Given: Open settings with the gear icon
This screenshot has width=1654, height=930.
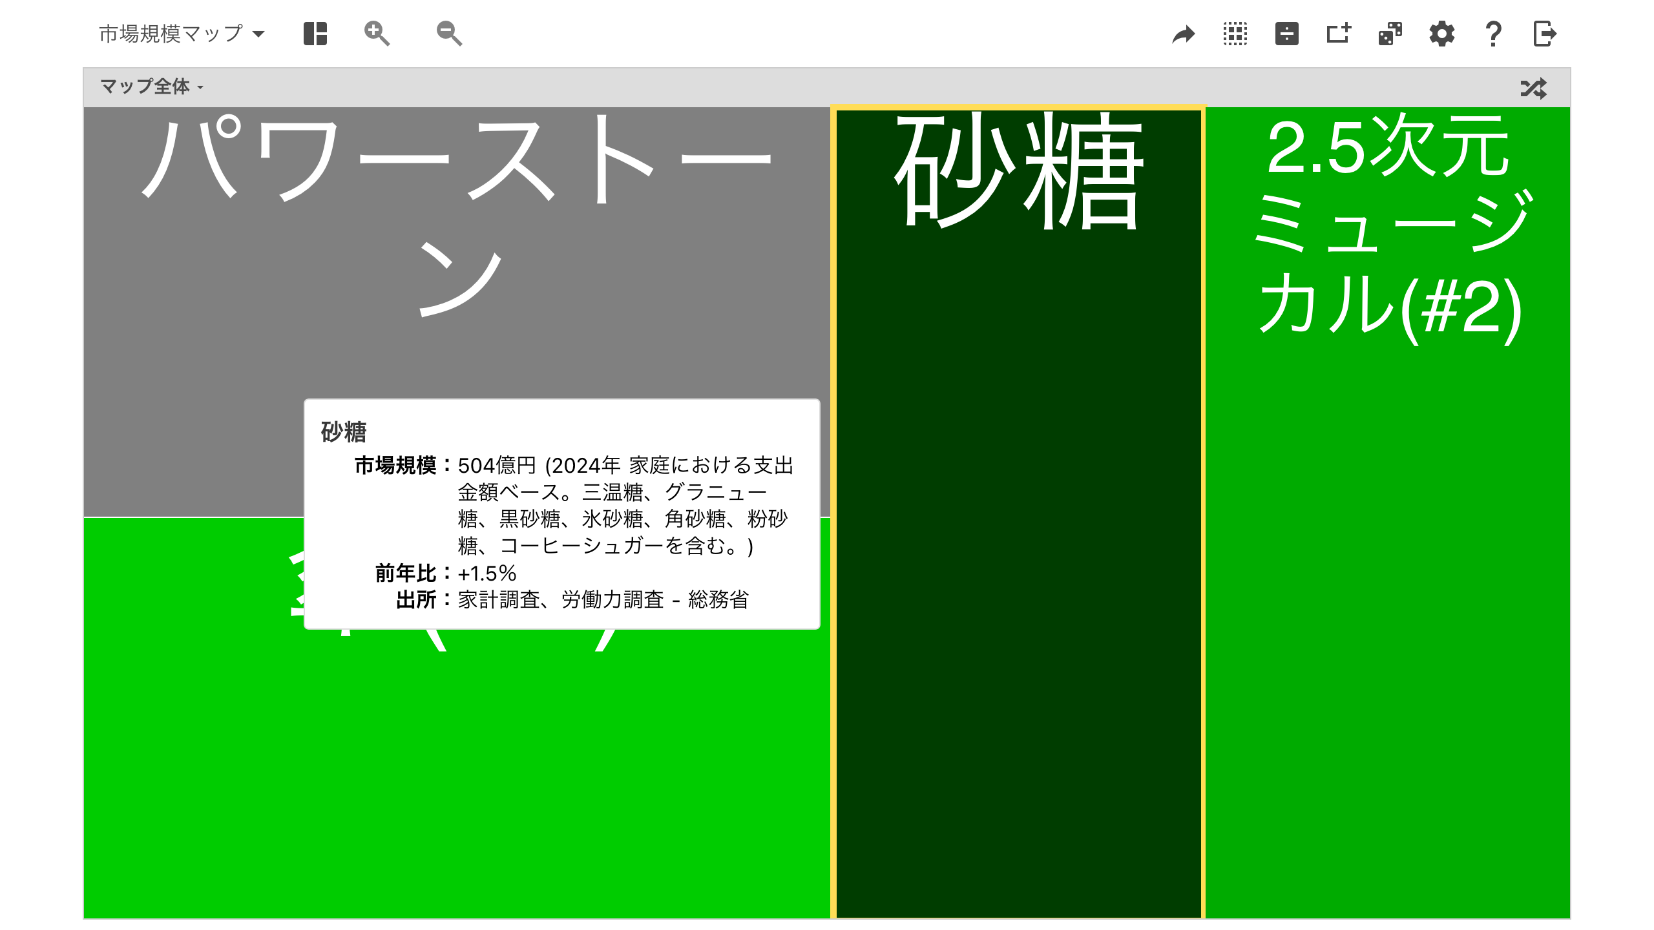Looking at the screenshot, I should click(1442, 34).
